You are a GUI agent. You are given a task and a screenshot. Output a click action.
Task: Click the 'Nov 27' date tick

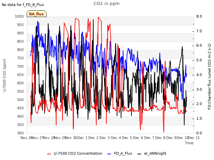37,138
